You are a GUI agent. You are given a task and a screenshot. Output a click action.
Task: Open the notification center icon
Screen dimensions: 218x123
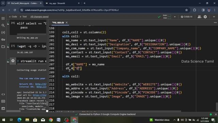[213, 120]
